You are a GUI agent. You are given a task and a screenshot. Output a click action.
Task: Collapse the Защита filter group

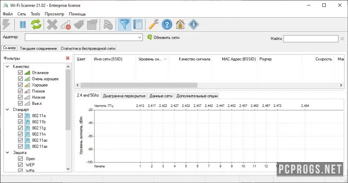pyautogui.click(x=7, y=153)
